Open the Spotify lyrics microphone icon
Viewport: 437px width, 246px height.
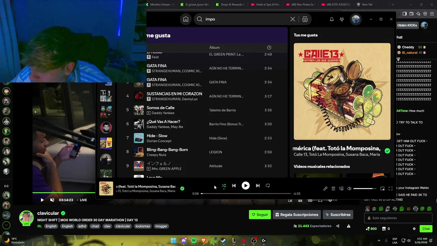(x=325, y=189)
